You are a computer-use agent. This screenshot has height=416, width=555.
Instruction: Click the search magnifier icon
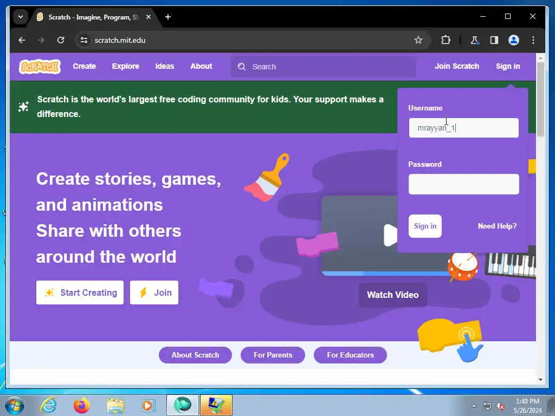(x=242, y=67)
